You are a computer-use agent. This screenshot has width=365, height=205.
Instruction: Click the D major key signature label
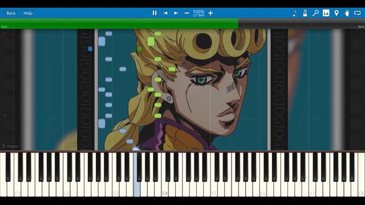10,146
